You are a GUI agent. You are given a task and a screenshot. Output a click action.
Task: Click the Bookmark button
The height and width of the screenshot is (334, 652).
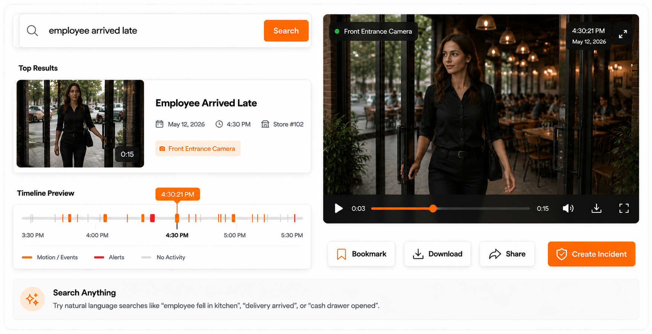point(361,254)
